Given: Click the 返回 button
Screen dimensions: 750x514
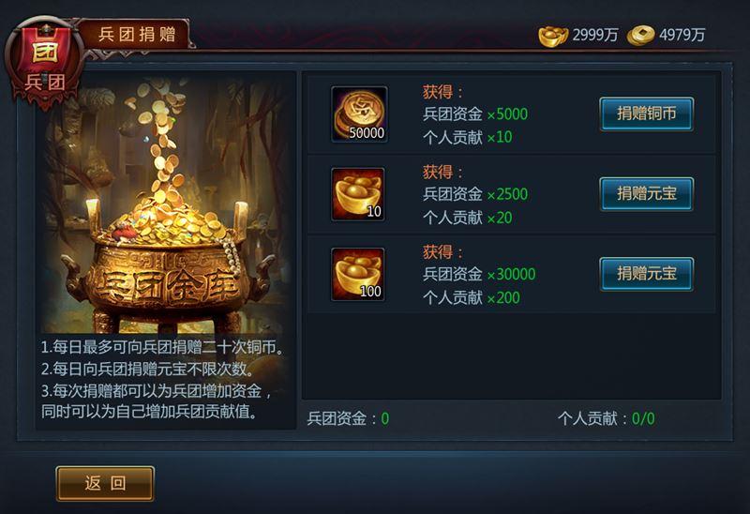Looking at the screenshot, I should (x=105, y=483).
